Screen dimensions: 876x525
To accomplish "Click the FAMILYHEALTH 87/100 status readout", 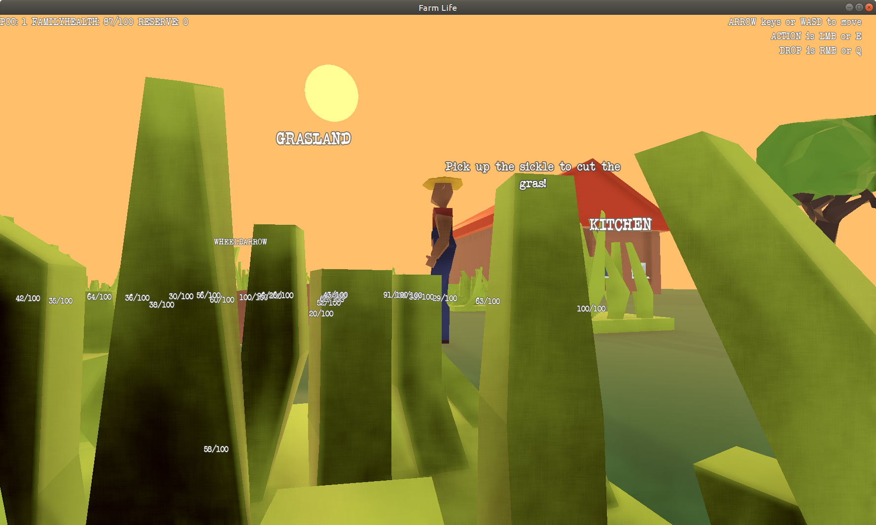I will (x=82, y=22).
